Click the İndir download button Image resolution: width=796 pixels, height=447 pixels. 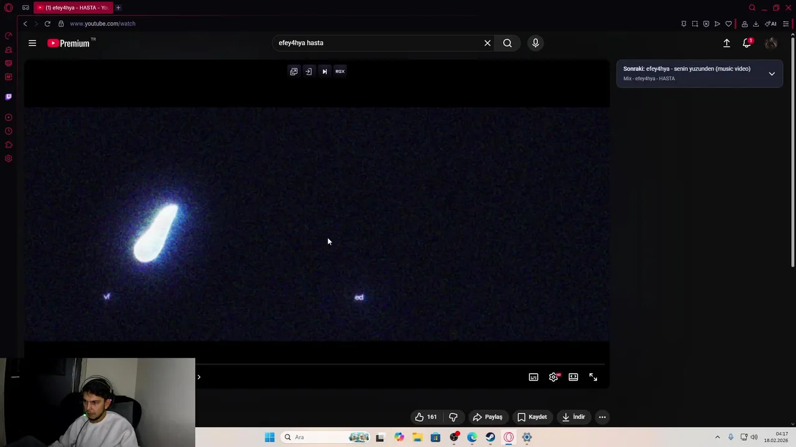coord(573,417)
